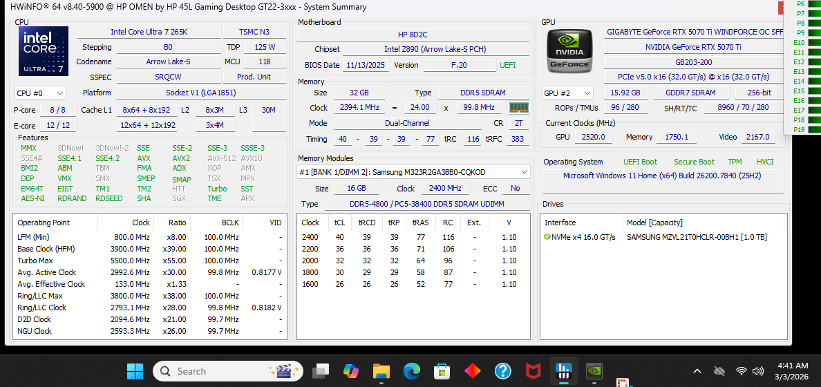Open the CPU #0 selector dropdown
Viewport: 821px width, 387px height.
(40, 93)
